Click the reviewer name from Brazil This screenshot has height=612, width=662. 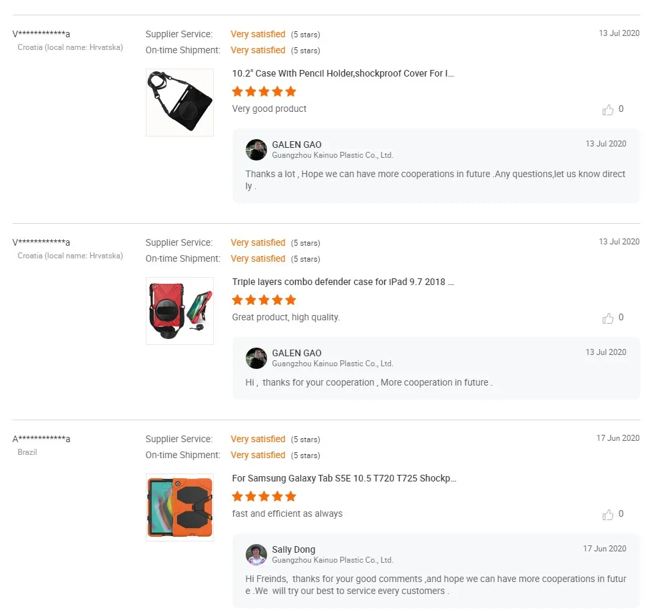(41, 439)
